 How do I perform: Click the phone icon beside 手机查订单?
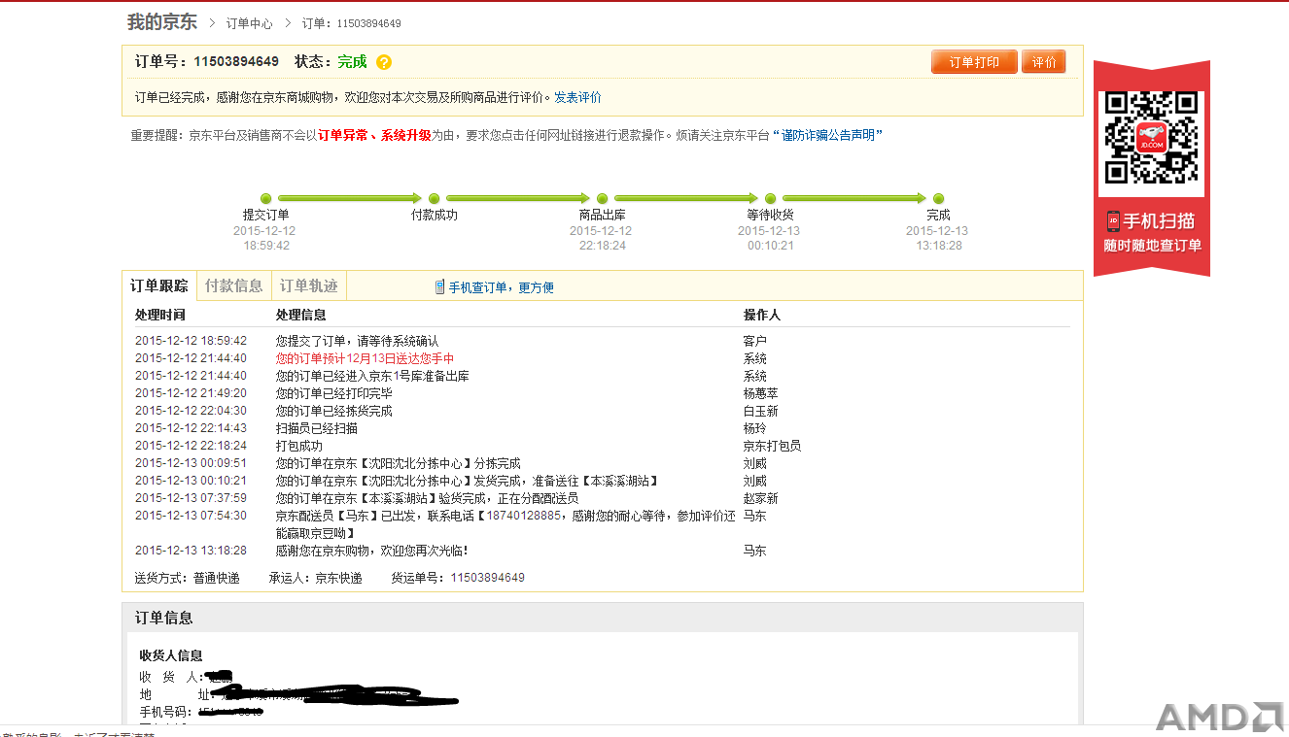439,287
